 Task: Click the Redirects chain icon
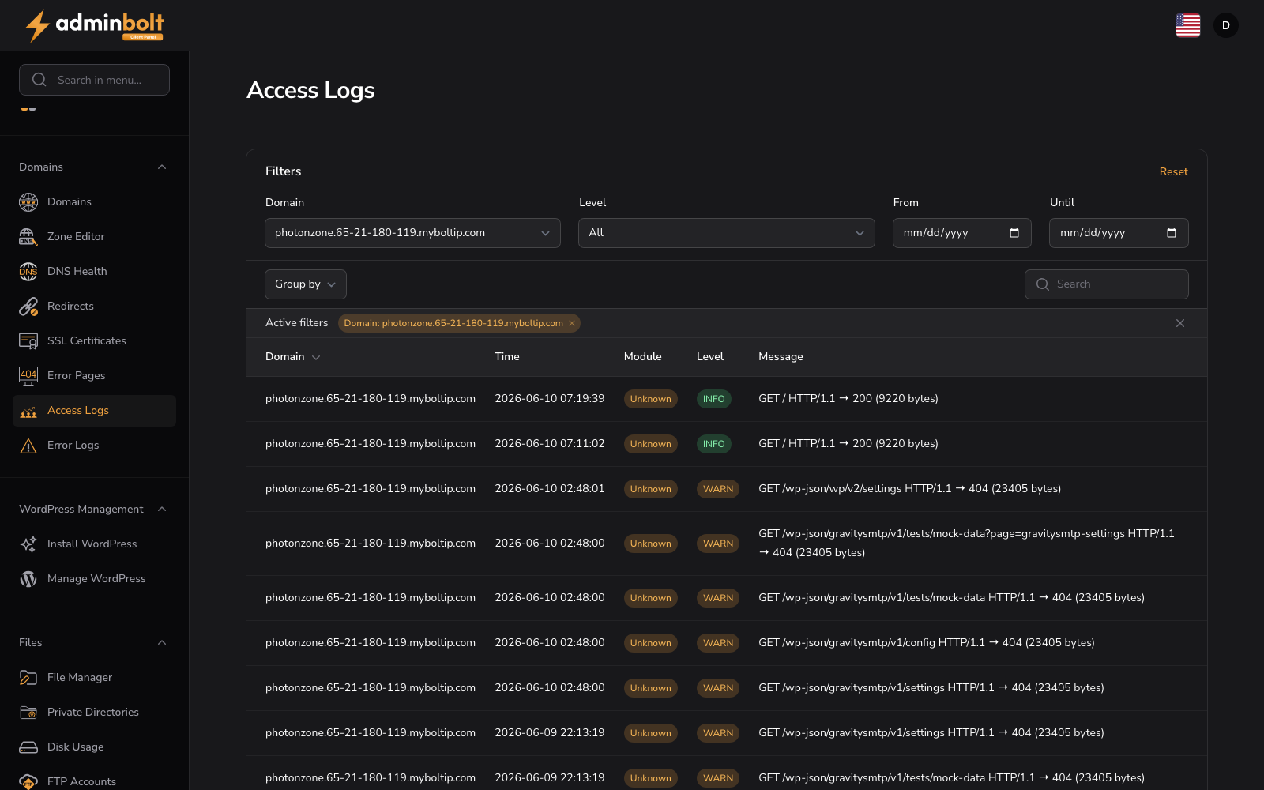point(28,307)
